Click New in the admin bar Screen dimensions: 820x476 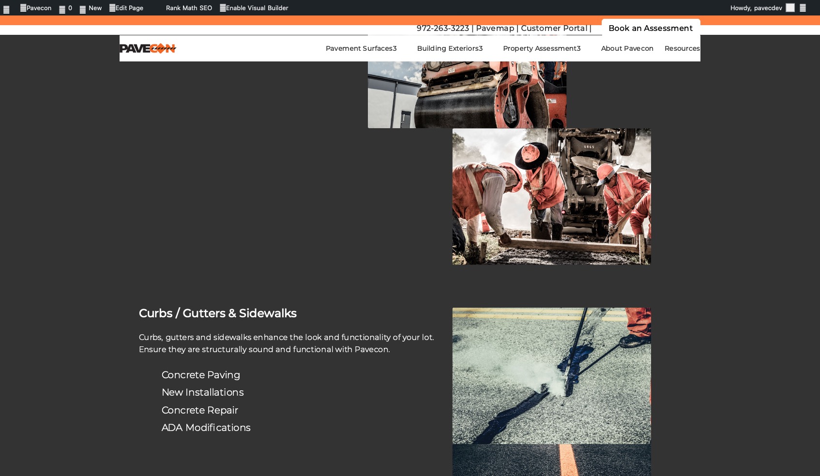[x=91, y=8]
